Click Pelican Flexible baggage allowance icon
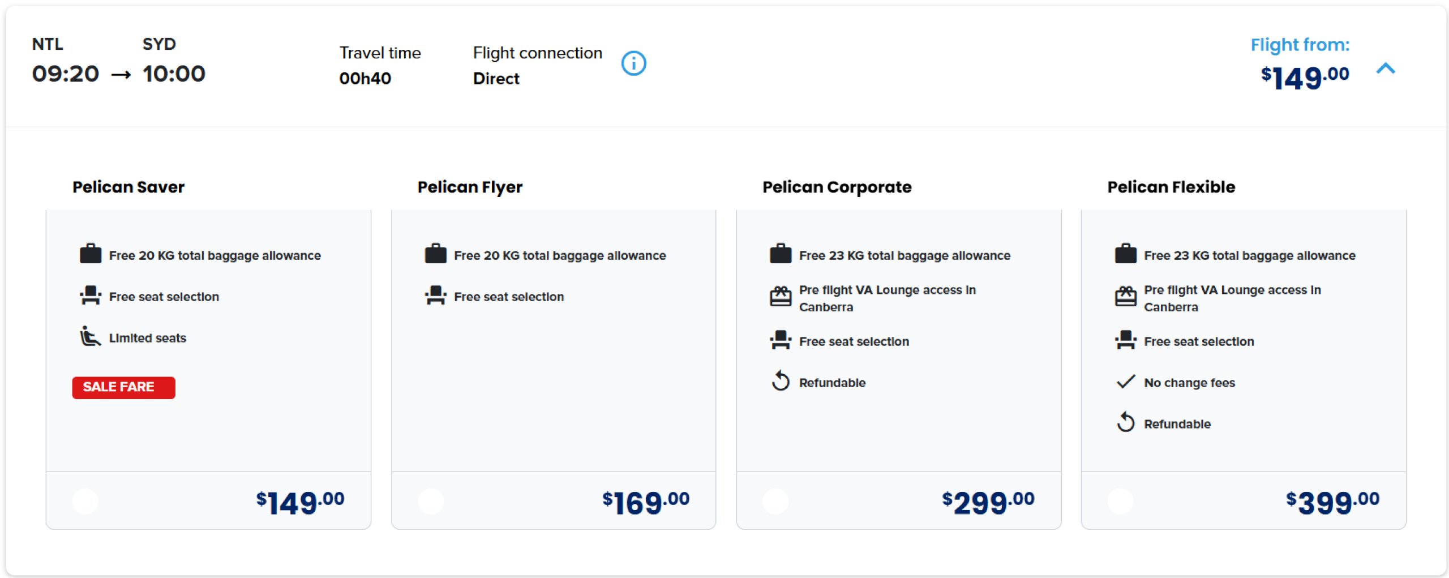1449x578 pixels. point(1125,254)
